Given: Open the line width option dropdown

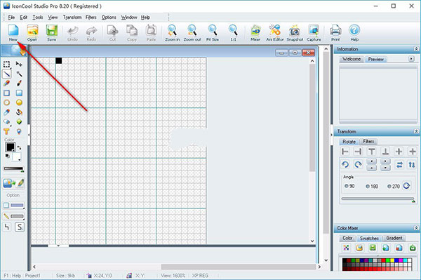Looking at the screenshot, I should click(x=13, y=216).
